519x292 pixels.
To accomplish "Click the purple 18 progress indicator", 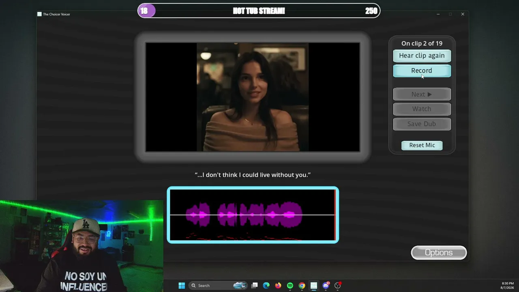I will pyautogui.click(x=146, y=11).
